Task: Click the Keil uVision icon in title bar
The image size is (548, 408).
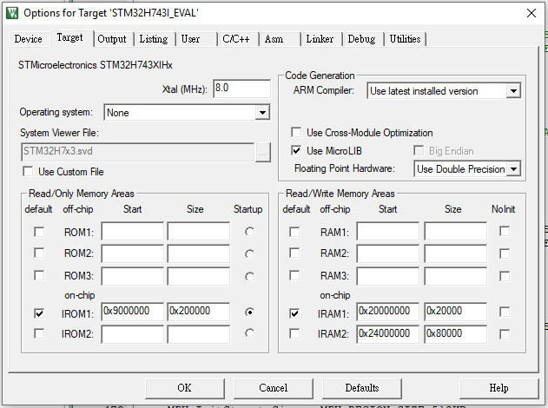Action: [12, 13]
